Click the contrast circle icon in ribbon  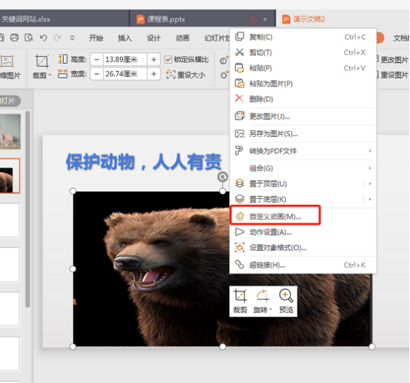pyautogui.click(x=224, y=61)
